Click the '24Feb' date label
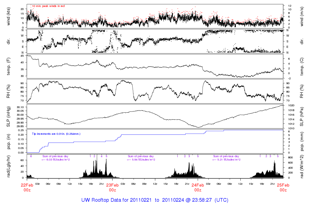The width and height of the screenshot is (310, 212). pyautogui.click(x=198, y=185)
